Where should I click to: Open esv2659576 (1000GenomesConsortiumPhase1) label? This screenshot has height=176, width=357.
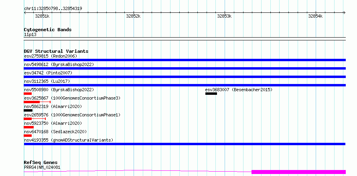point(72,115)
